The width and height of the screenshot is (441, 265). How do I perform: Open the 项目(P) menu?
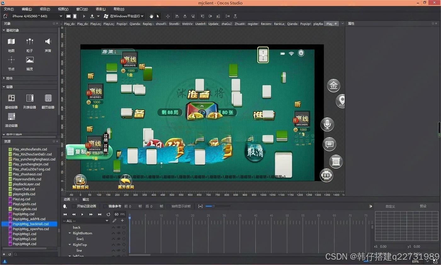pyautogui.click(x=45, y=9)
